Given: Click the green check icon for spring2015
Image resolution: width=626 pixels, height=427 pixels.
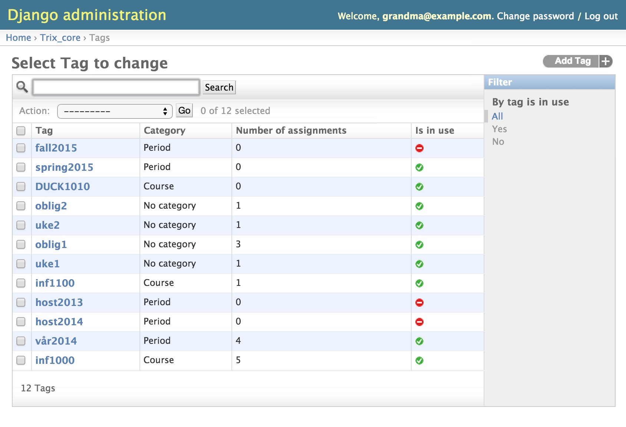Looking at the screenshot, I should click(x=419, y=167).
